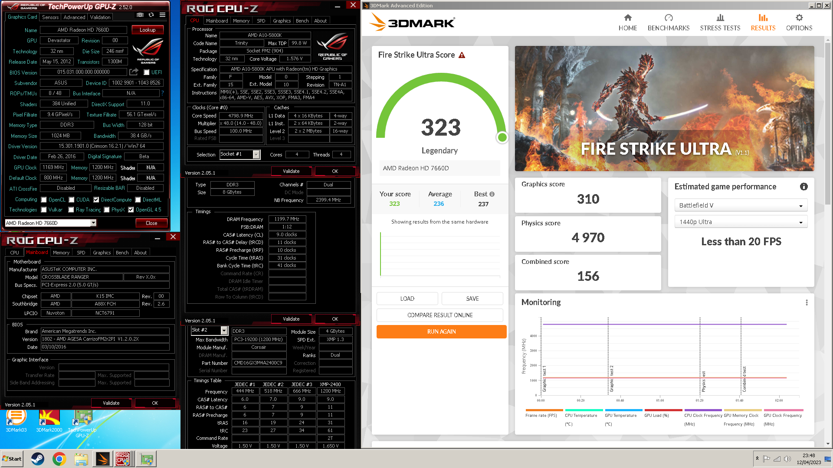
Task: Click the Steam icon in the taskbar
Action: (38, 459)
